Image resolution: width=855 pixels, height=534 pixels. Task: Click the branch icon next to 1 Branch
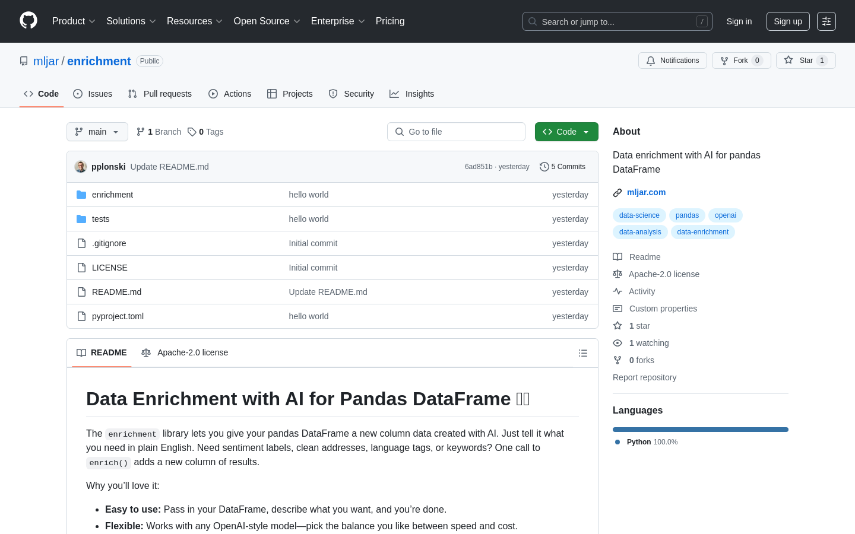(141, 132)
